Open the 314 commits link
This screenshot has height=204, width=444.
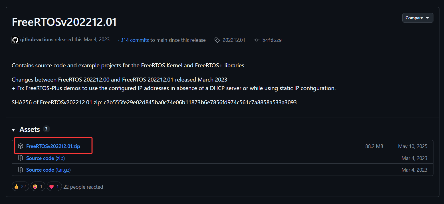click(135, 40)
